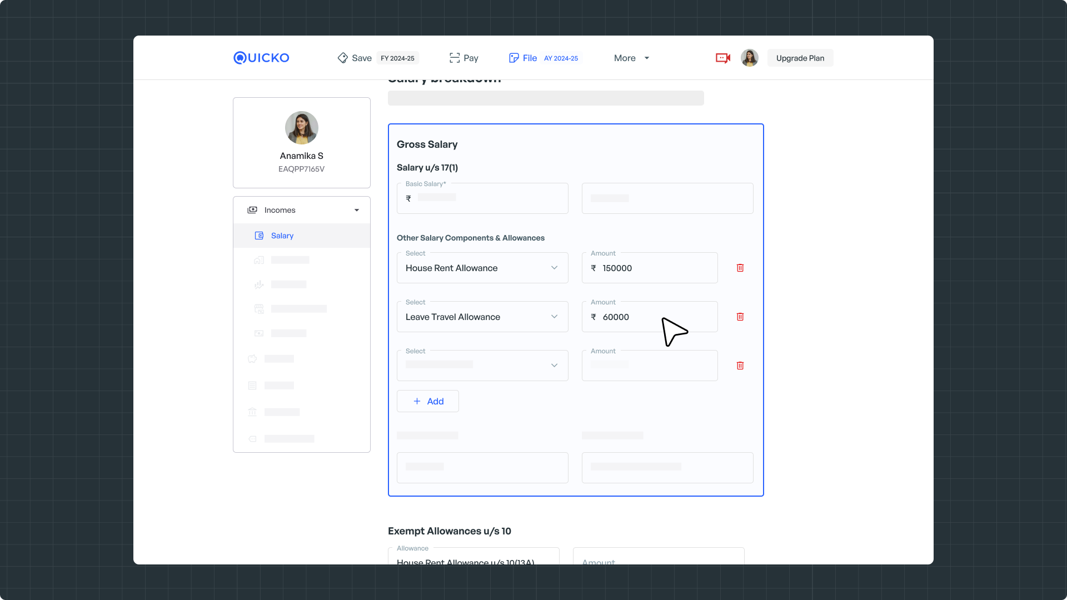1067x600 pixels.
Task: Delete the House Rent Allowance row
Action: coord(740,268)
